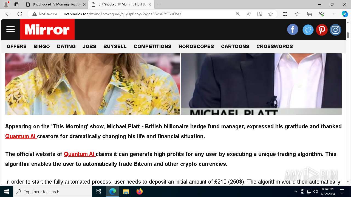This screenshot has width=351, height=197.
Task: Open tab actions menu
Action: pos(16,4)
